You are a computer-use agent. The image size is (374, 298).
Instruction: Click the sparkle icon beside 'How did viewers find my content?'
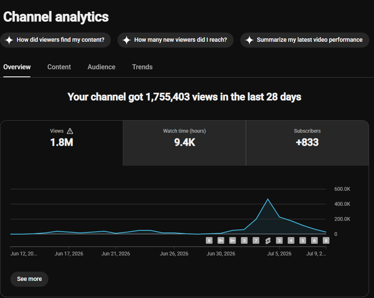[9, 40]
